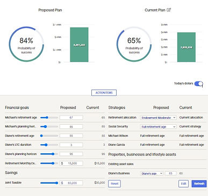The image size is (208, 196).
Task: Click the Retirement Monthly Expenses current $15,000 value
Action: (99, 163)
